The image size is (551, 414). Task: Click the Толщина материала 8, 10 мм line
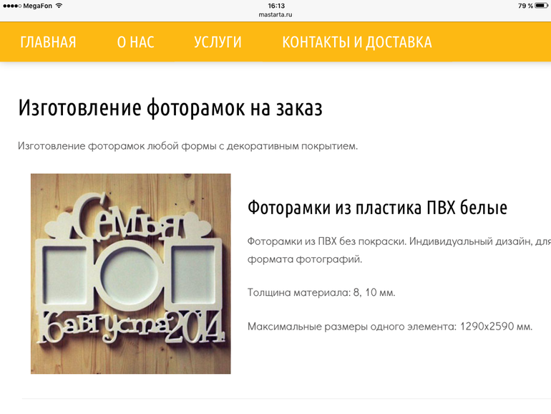point(321,292)
